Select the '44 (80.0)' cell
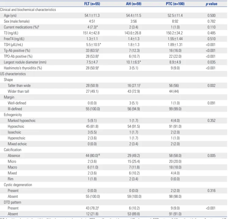Image resolution: width=228 pixels, height=219 pixels. pos(93,155)
